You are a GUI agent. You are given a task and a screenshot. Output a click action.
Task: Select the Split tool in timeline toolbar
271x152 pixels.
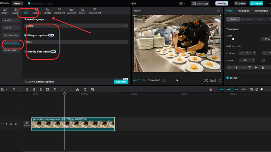pyautogui.click(x=27, y=90)
